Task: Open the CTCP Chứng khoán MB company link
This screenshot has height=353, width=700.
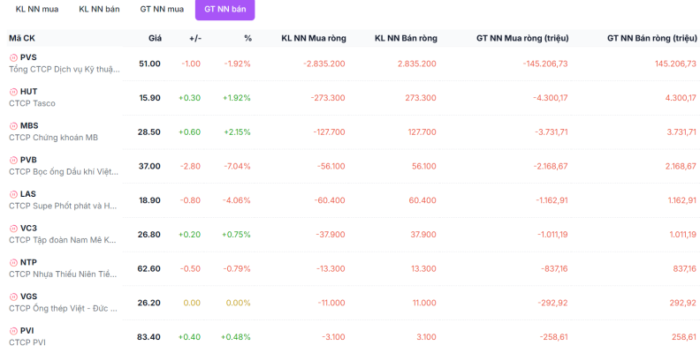Action: [x=53, y=138]
